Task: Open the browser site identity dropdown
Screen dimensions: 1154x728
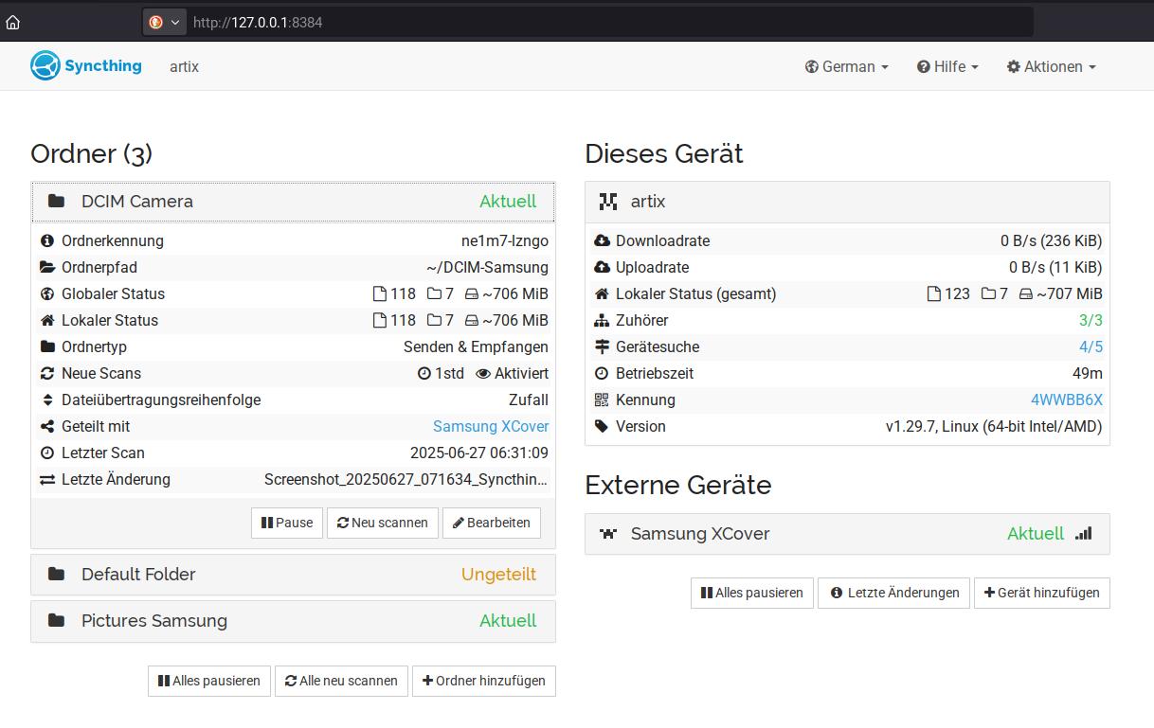Action: click(x=165, y=22)
